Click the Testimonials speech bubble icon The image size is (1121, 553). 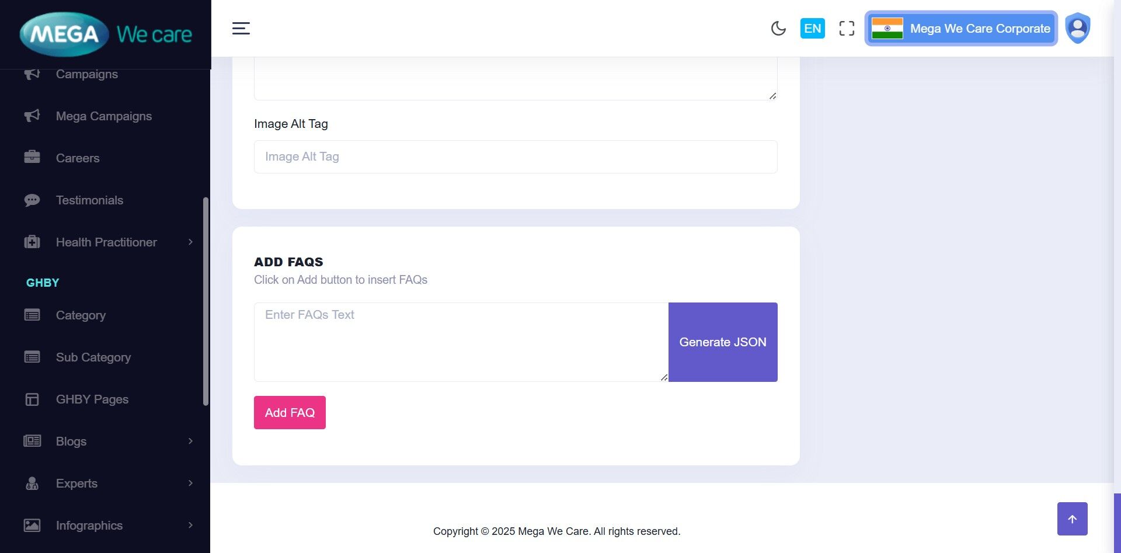pyautogui.click(x=32, y=200)
